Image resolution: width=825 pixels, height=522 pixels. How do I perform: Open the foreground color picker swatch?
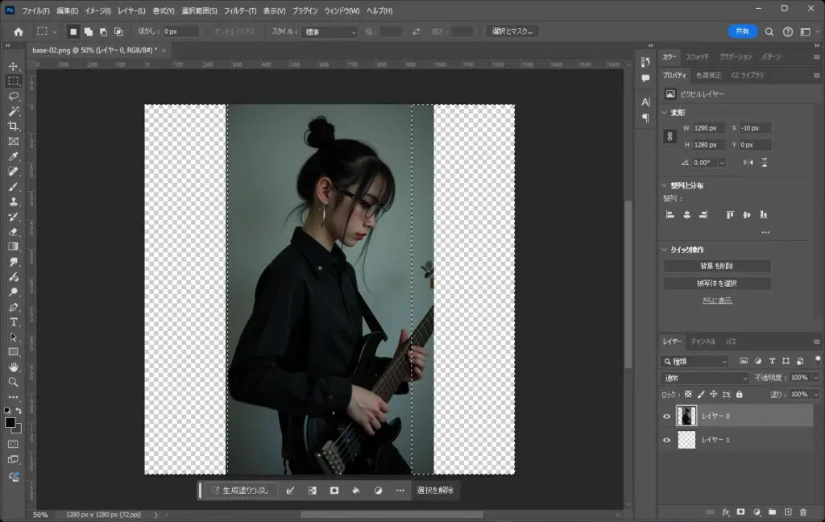(x=10, y=423)
